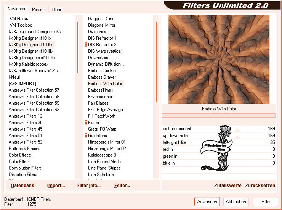Select Buttons & Frames category

[x=24, y=149]
